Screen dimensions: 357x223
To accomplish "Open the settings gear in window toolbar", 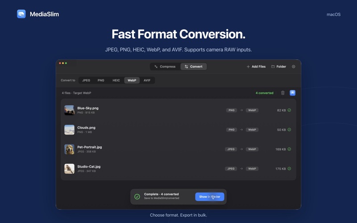I will click(294, 66).
